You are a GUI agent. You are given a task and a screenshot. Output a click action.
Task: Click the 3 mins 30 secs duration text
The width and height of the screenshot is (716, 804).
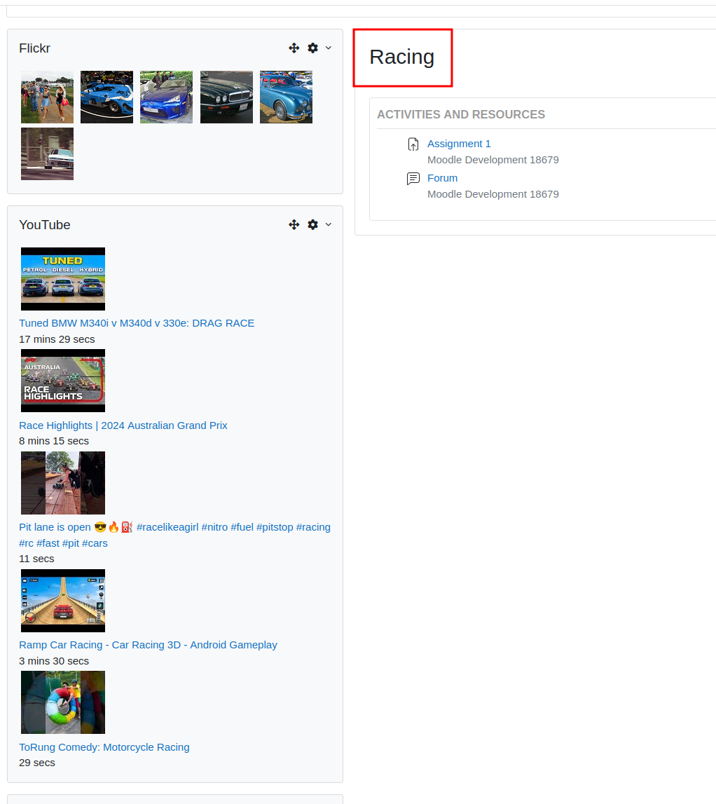click(x=54, y=661)
